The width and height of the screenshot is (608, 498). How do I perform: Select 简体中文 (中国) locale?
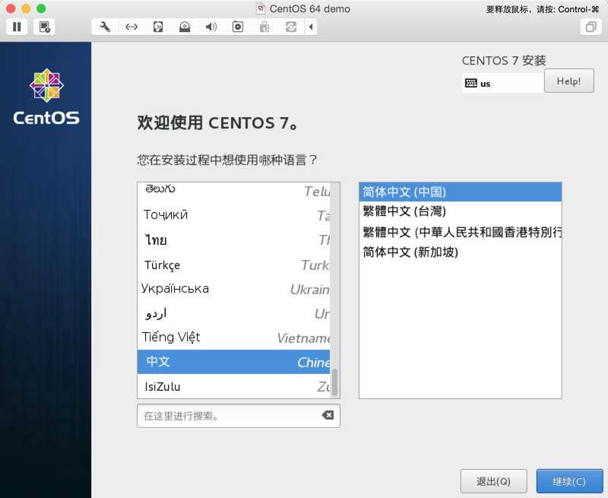461,192
